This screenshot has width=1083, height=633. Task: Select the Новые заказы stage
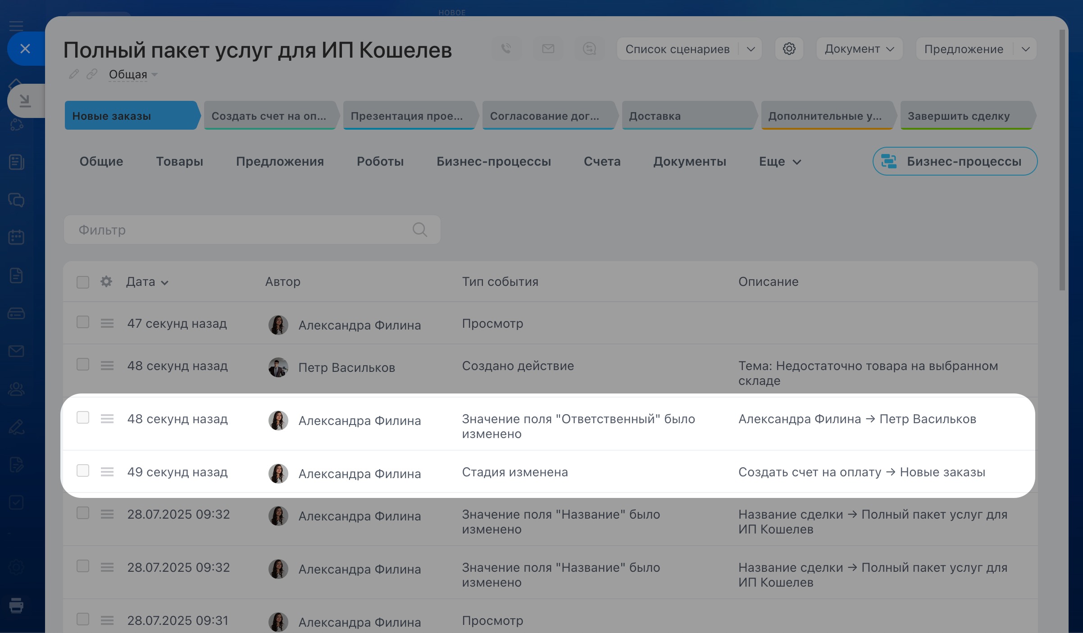point(132,116)
